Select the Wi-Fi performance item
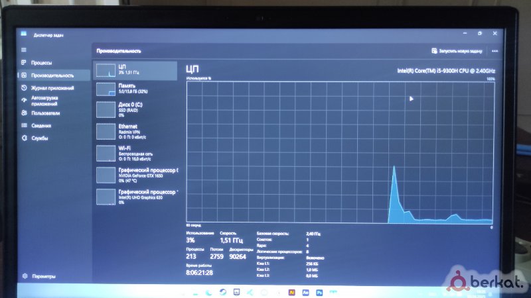Viewport: 531px width, 298px height. 135,153
